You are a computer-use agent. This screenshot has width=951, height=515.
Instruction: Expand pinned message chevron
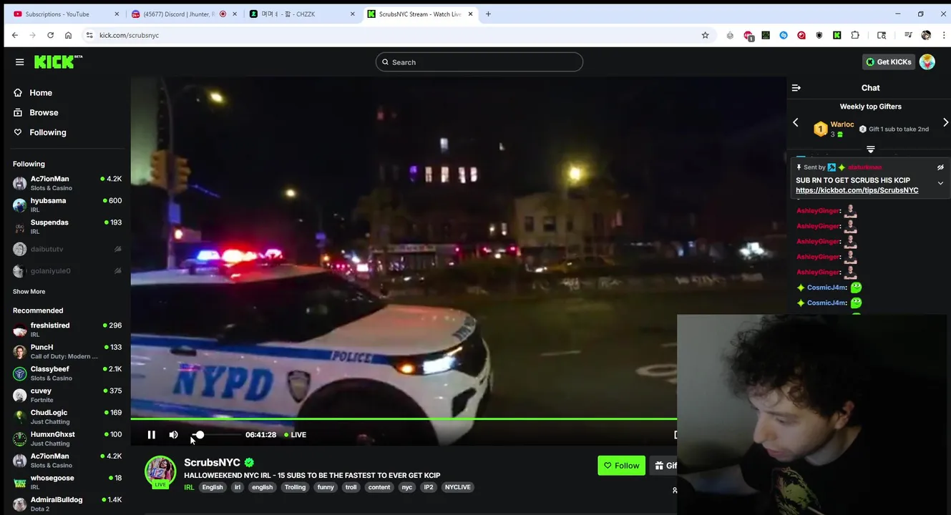[940, 183]
